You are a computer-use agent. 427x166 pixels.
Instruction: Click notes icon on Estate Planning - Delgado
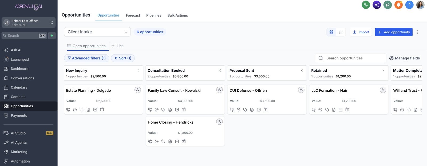click(x=88, y=110)
